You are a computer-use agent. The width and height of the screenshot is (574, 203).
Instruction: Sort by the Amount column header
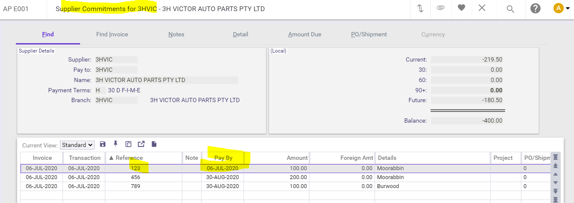point(277,158)
